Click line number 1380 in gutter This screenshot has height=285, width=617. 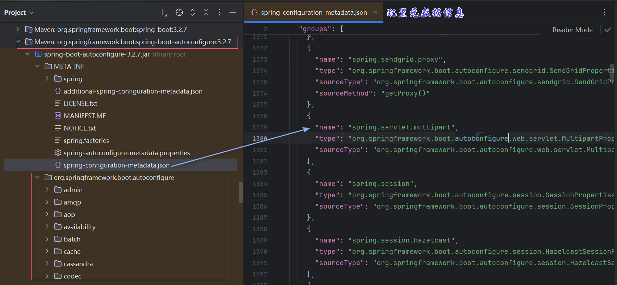[259, 138]
